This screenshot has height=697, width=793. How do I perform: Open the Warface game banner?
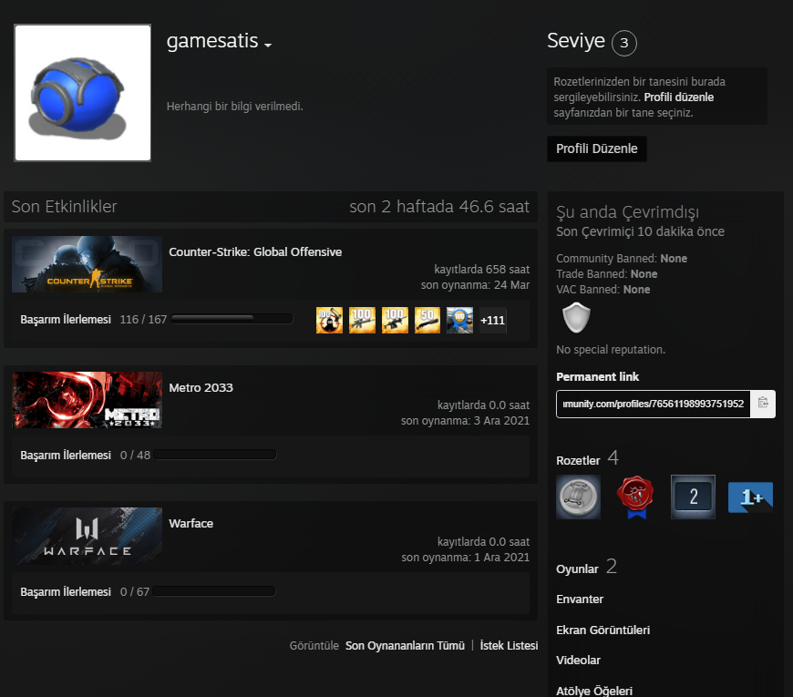click(x=87, y=536)
